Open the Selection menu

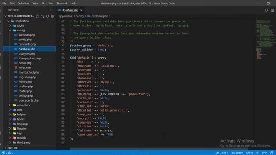[23, 3]
